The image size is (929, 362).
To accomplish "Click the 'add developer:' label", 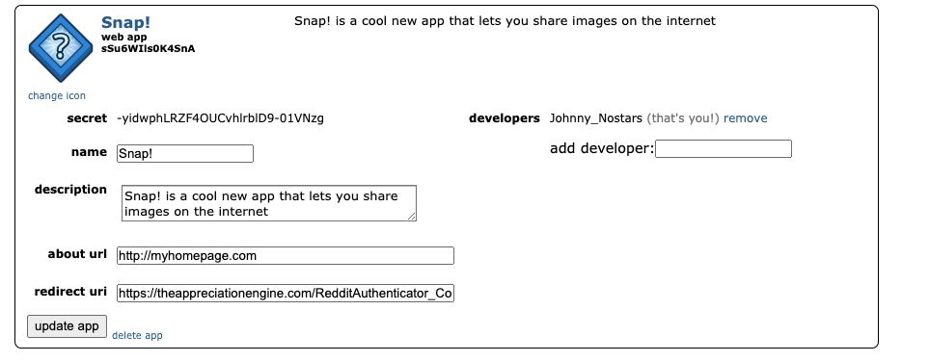I will point(602,148).
